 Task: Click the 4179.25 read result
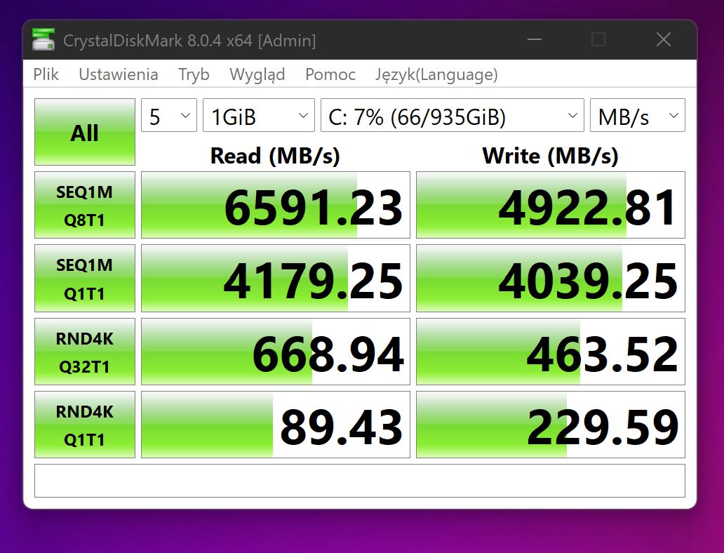[276, 279]
